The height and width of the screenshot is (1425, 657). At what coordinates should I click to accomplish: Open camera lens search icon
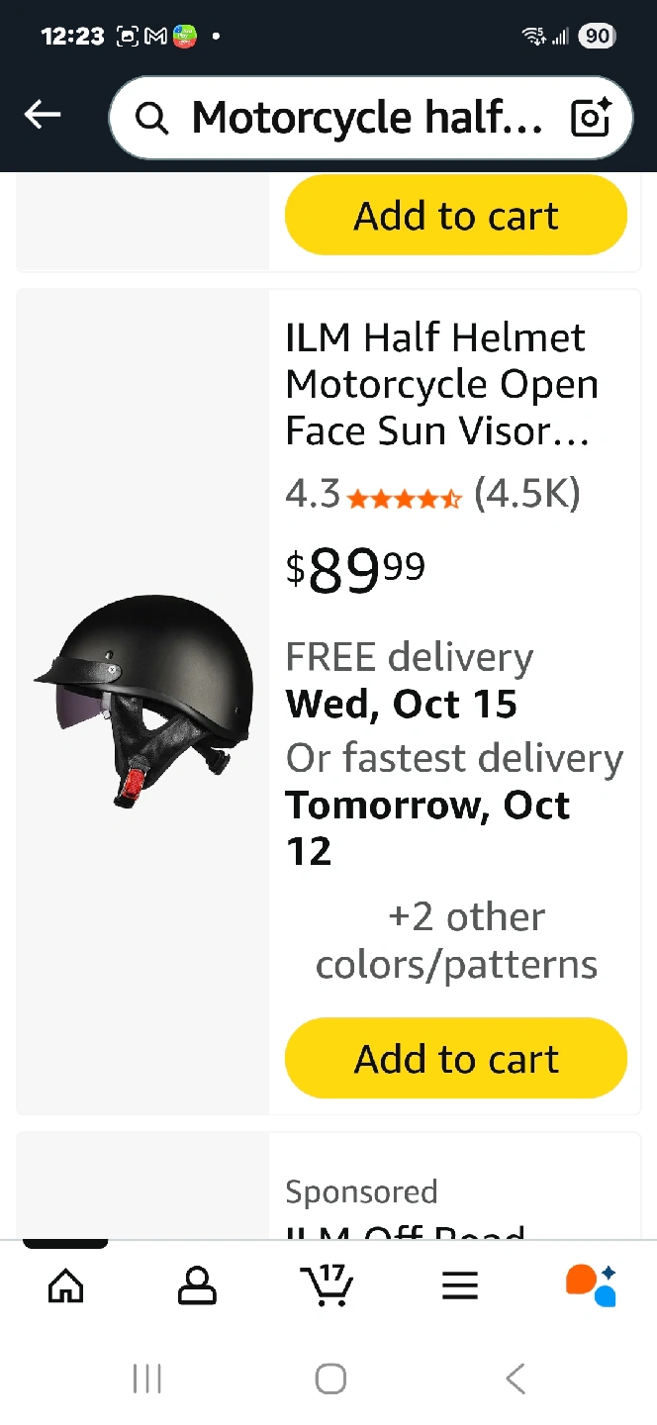coord(592,118)
